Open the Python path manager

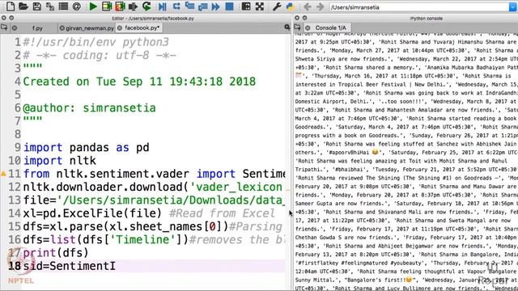click(x=290, y=6)
